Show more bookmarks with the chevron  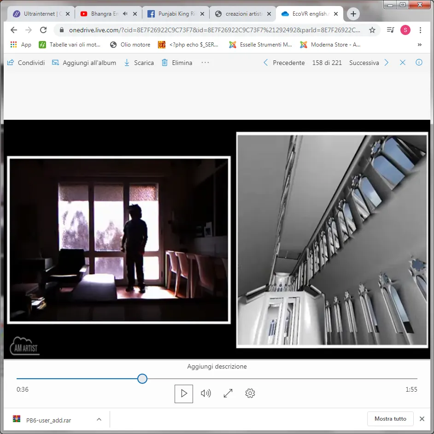420,45
